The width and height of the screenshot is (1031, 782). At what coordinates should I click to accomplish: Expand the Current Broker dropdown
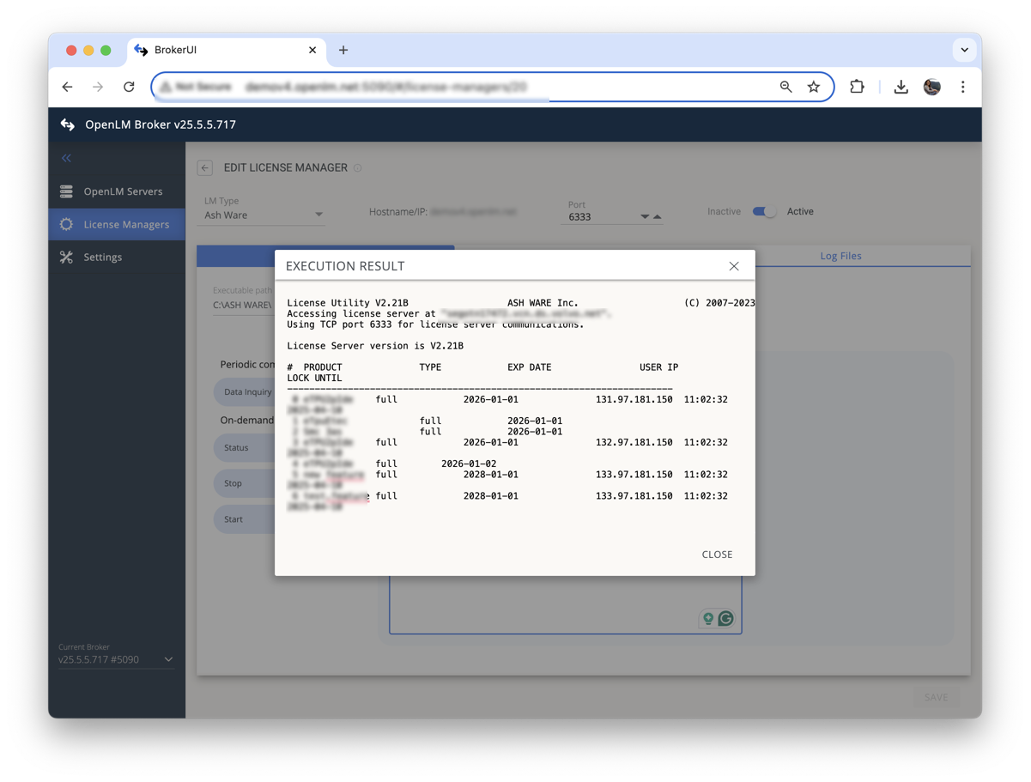click(x=168, y=658)
